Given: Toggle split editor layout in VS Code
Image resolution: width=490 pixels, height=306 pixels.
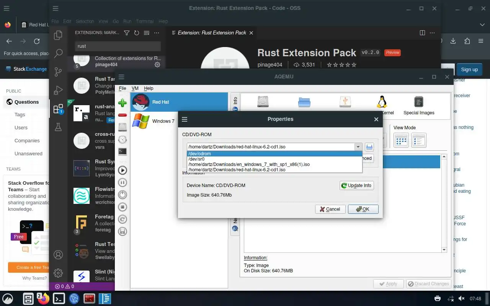Looking at the screenshot, I should point(422,33).
